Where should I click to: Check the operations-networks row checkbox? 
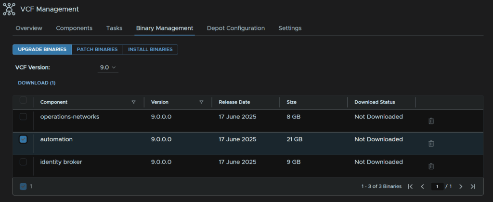coord(23,117)
